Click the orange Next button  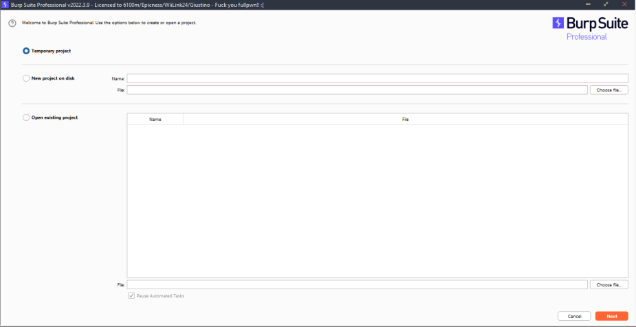612,316
